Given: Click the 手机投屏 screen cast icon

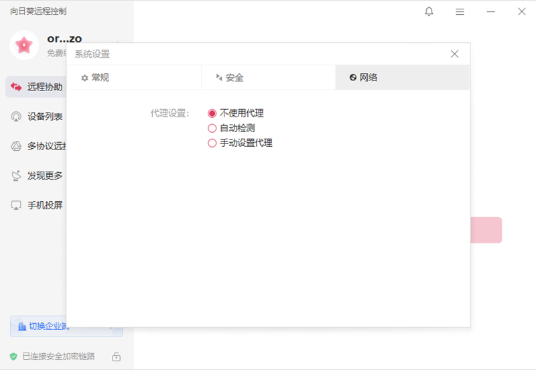Looking at the screenshot, I should point(17,205).
